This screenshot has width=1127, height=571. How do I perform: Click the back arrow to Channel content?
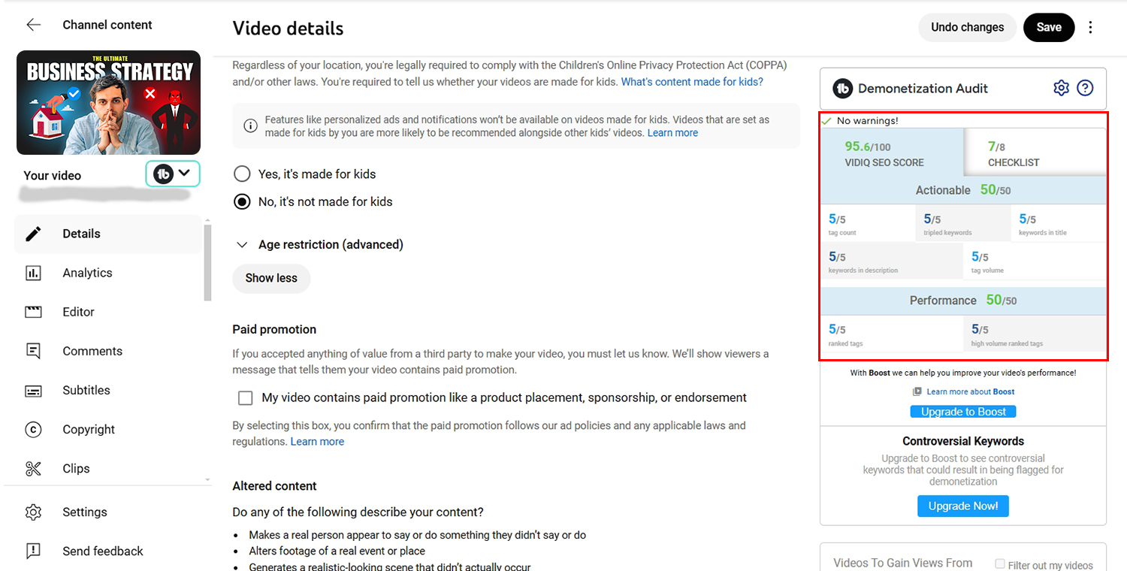[x=33, y=25]
